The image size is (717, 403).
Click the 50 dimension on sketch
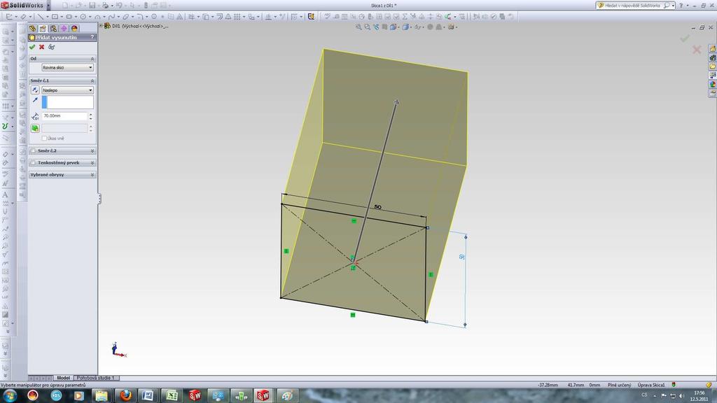[x=377, y=207]
